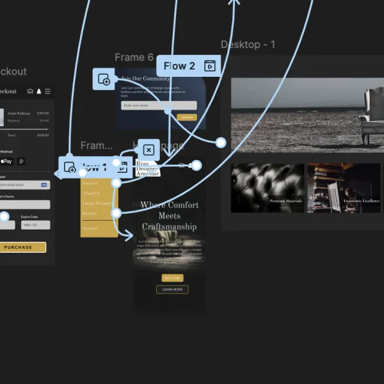Click the close overlay X icon
Viewport: 384px width, 384px height.
coord(148,150)
